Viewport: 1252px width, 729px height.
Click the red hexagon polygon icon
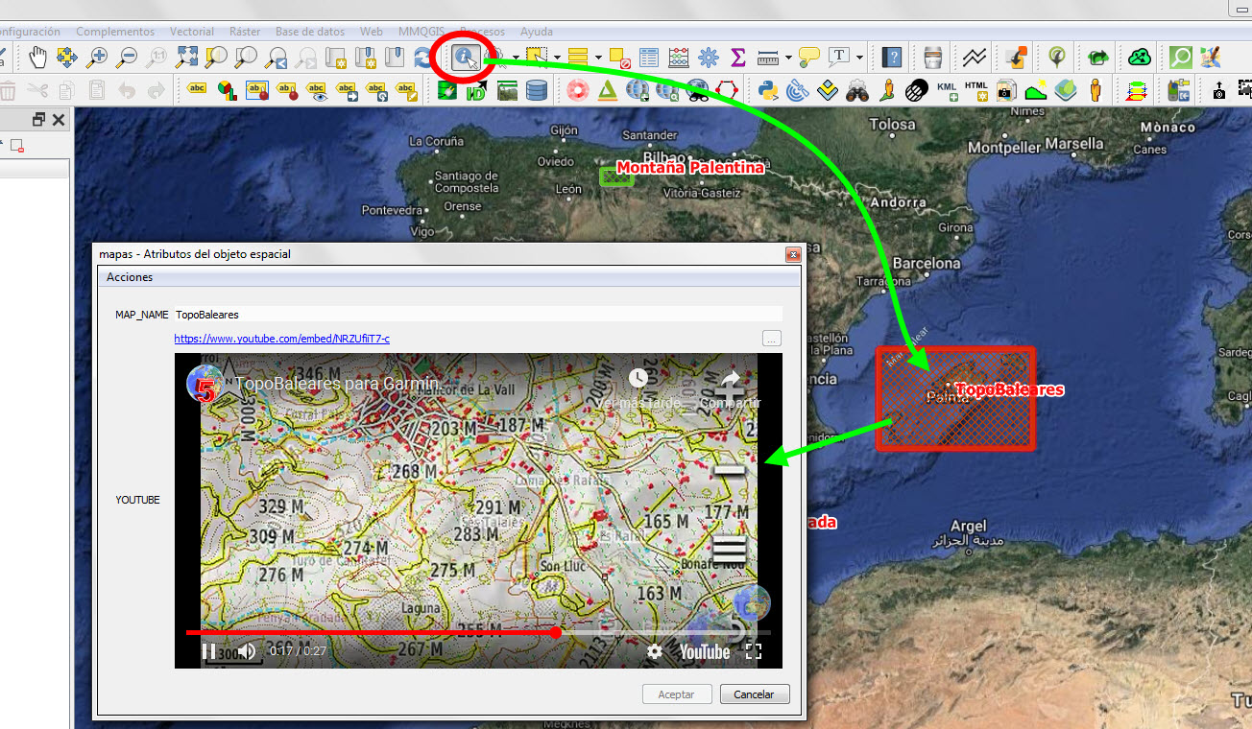[729, 90]
